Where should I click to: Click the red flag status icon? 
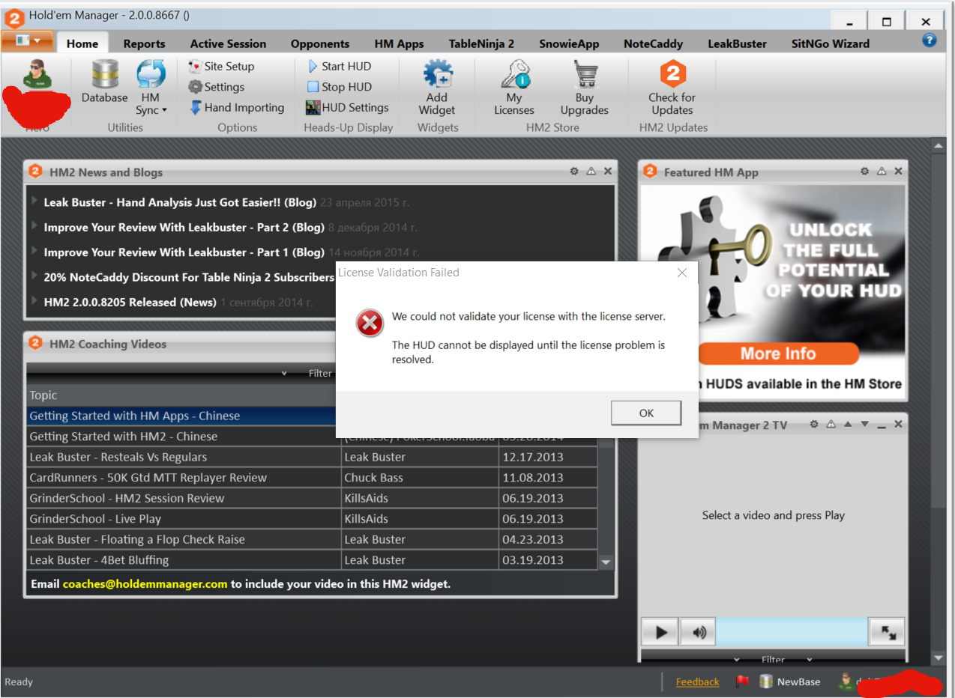[x=743, y=681]
